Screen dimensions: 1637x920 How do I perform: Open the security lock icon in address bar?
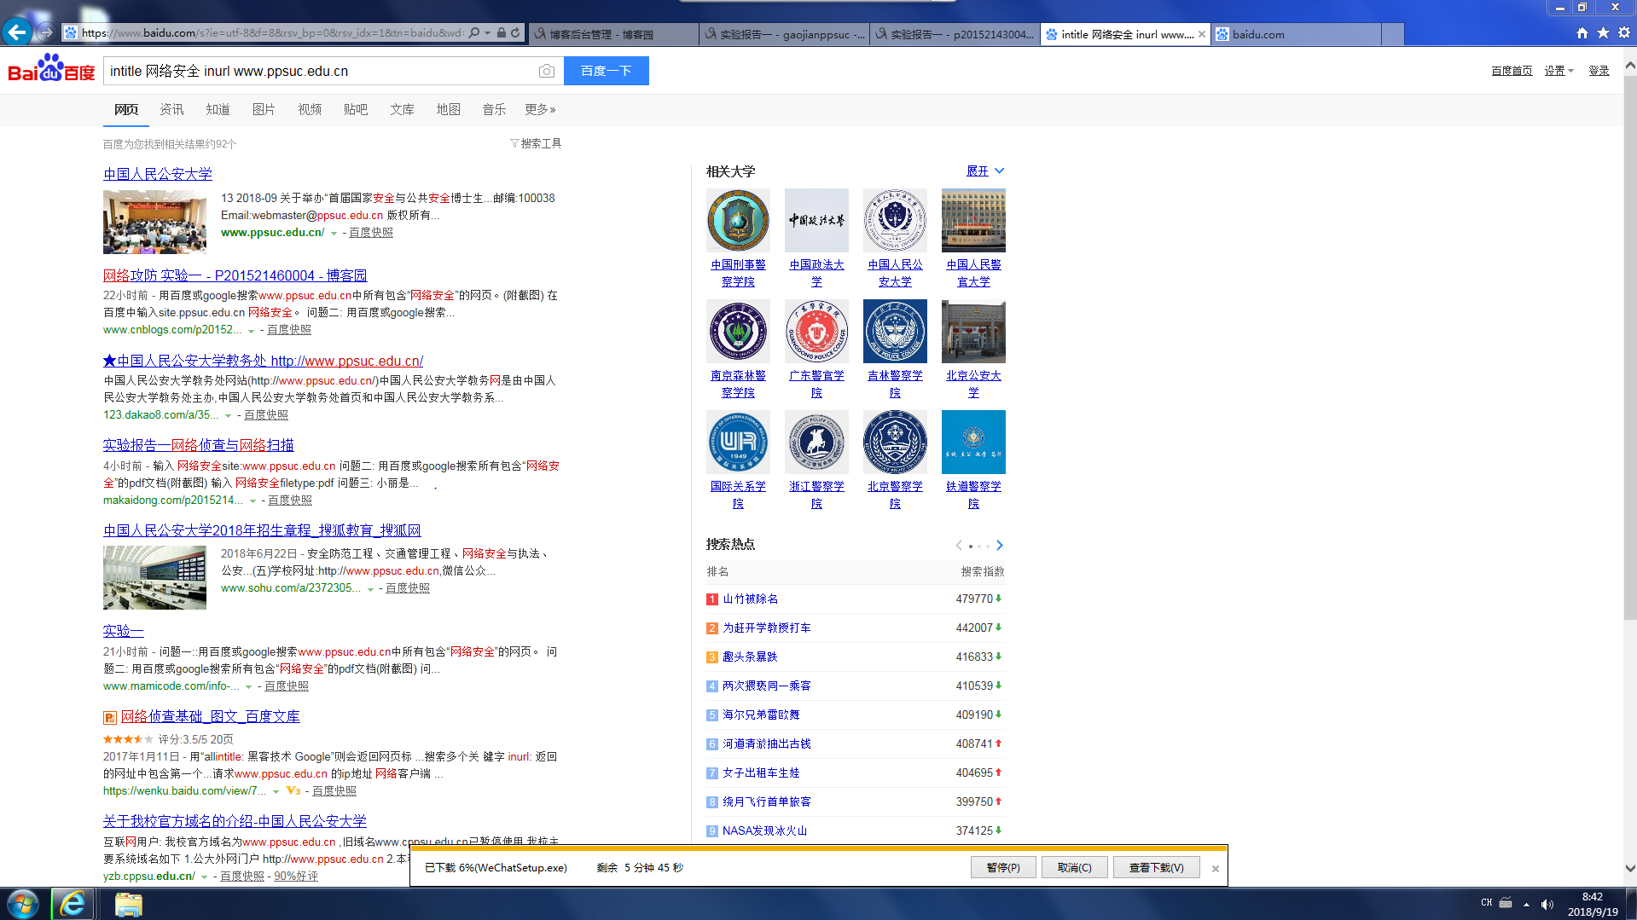[502, 33]
